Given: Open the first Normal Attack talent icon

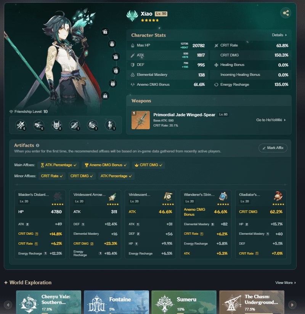Looking at the screenshot, I should pos(21,125).
